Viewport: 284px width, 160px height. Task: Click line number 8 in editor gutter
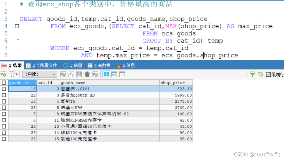click(6, 55)
